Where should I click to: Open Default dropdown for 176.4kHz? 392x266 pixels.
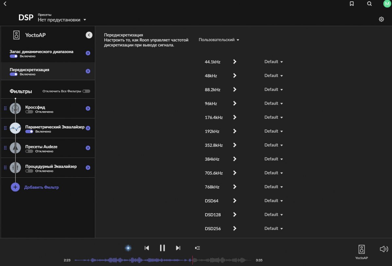coord(273,117)
